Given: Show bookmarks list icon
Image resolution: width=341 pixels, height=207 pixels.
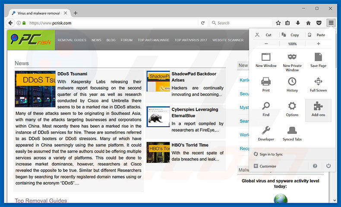Looking at the screenshot, I should [x=287, y=23].
